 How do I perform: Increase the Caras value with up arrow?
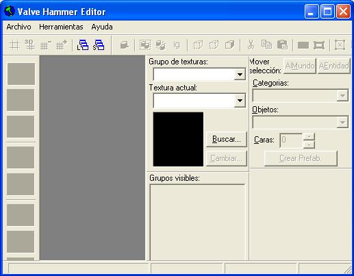point(309,136)
